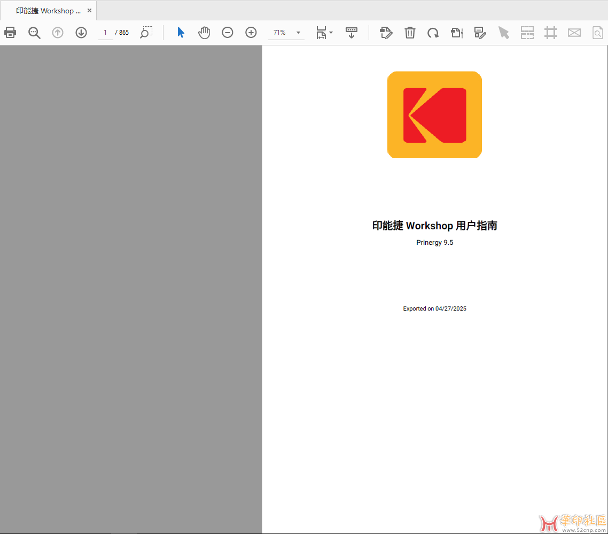
Task: Click the total page count / 865
Action: pos(122,33)
